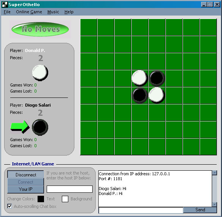Click the upper white disc on the board
Viewport: 222px width, 217px height.
coord(140,78)
